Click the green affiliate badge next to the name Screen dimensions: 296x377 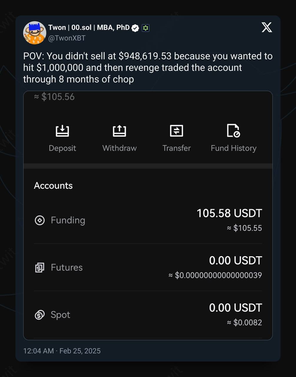pos(145,28)
